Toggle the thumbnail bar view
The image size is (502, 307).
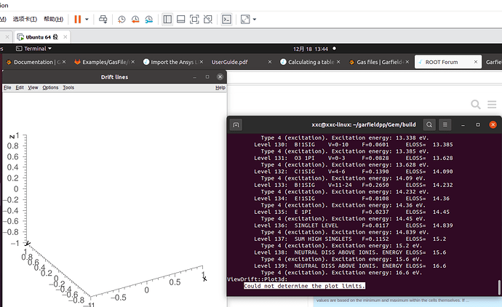tap(180, 19)
